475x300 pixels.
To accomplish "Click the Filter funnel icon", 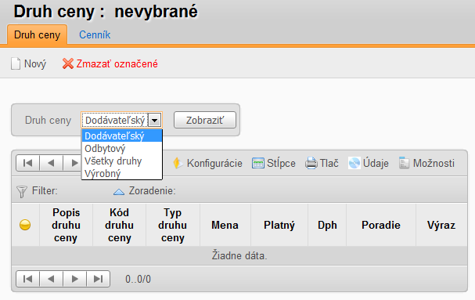I will tap(22, 192).
